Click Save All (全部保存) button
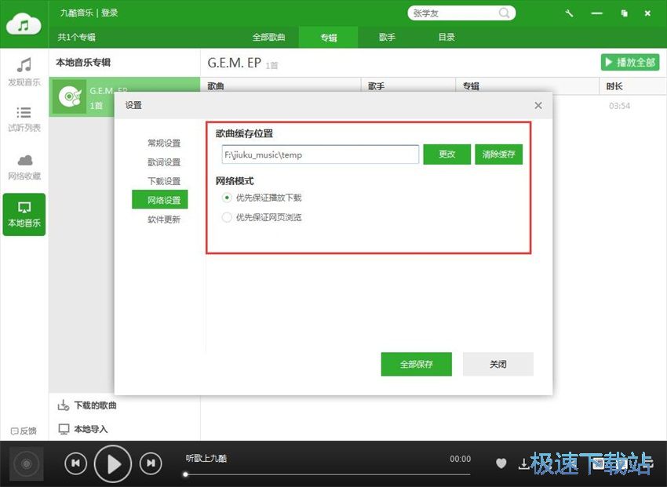667x487 pixels. [417, 364]
